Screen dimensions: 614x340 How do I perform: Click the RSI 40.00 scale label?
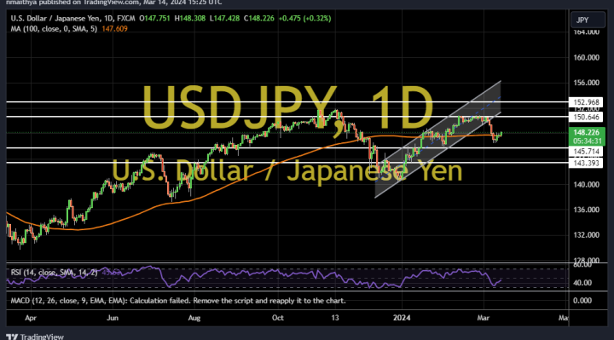(582, 283)
